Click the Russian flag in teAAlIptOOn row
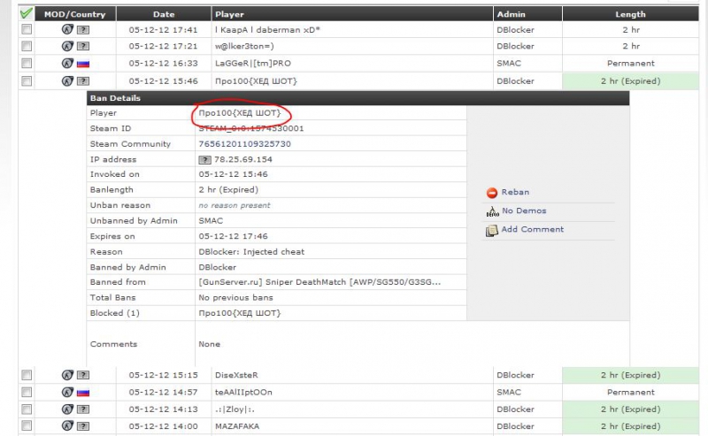This screenshot has height=436, width=708. 83,393
